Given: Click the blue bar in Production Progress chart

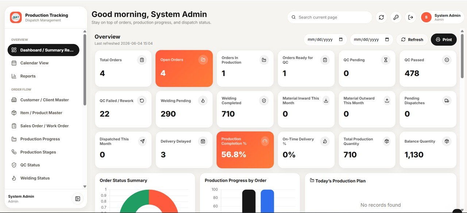Looking at the screenshot, I should click(267, 201).
